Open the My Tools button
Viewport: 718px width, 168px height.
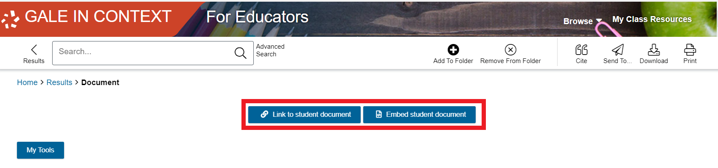[40, 150]
